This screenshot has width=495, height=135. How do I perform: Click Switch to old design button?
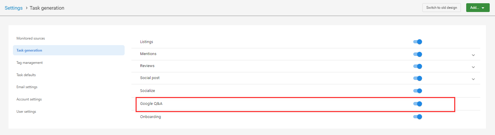[442, 8]
